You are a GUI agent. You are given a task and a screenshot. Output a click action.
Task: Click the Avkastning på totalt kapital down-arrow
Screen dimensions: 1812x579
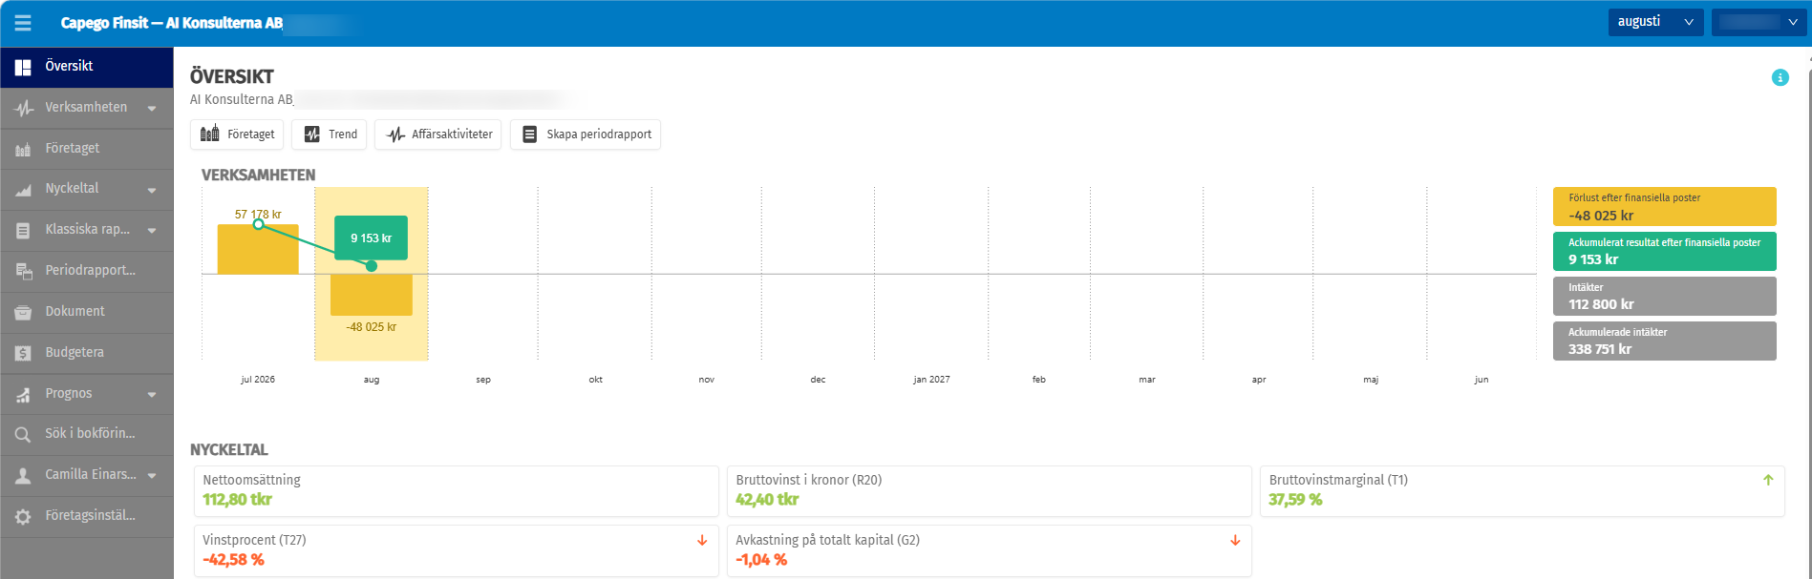pos(1235,540)
